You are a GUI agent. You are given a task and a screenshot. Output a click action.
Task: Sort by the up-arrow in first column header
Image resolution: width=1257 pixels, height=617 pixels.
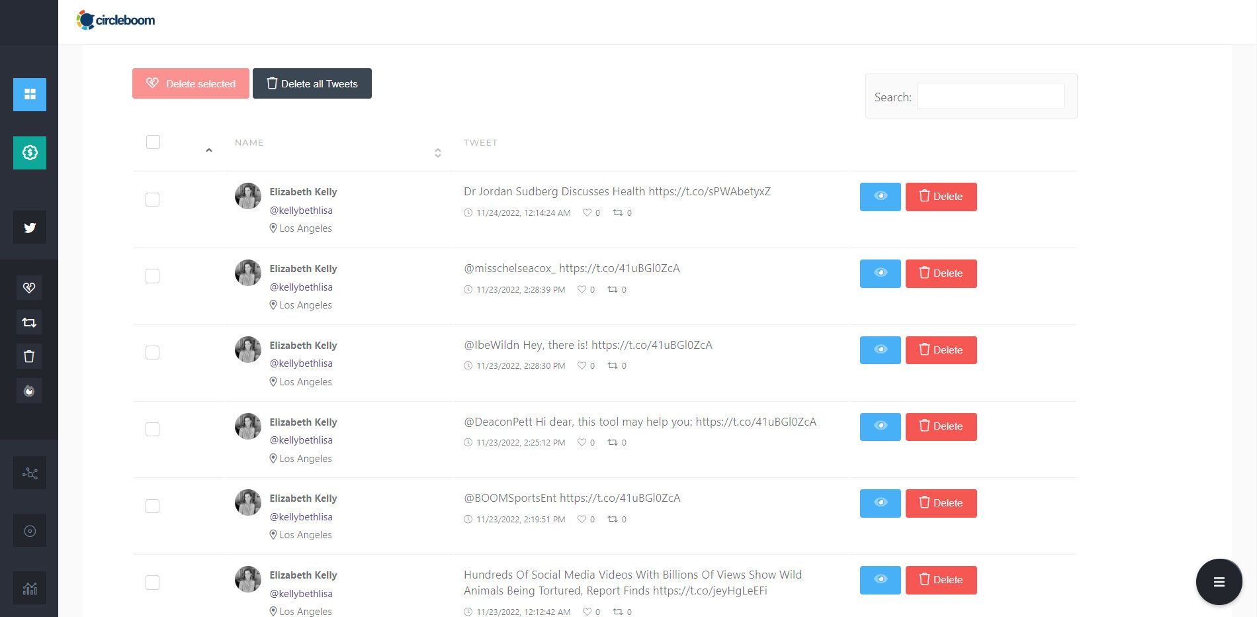click(209, 150)
